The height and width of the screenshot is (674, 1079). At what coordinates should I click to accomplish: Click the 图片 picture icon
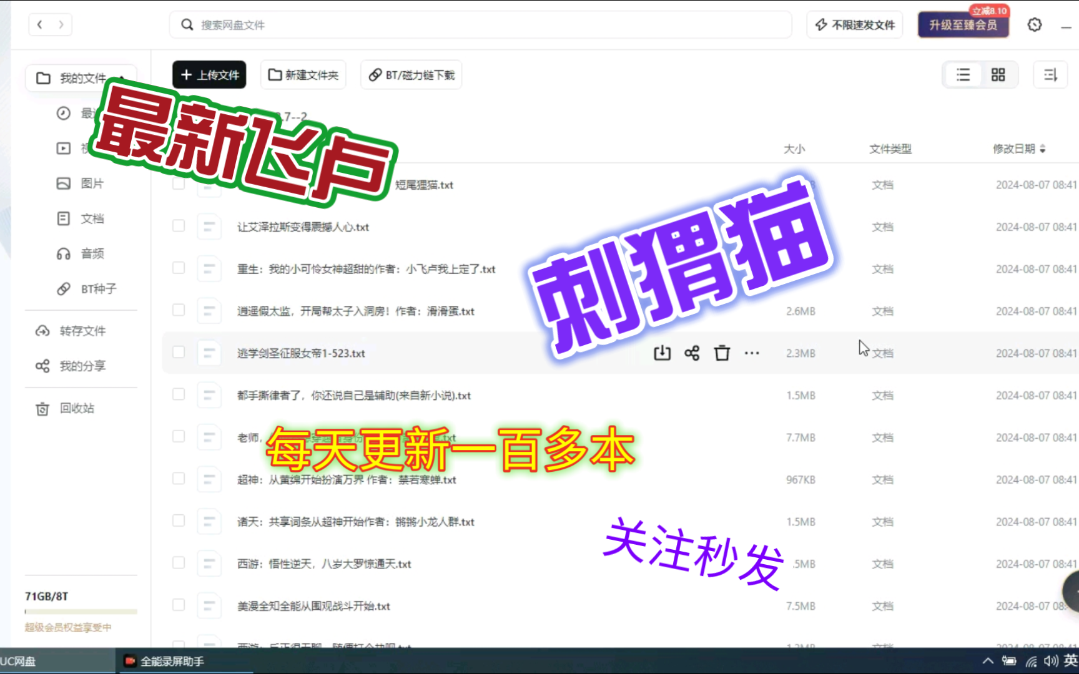click(x=64, y=183)
